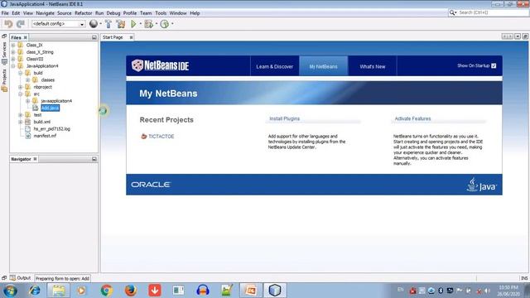Click the Java logo
The width and height of the screenshot is (530, 298).
pyautogui.click(x=482, y=185)
